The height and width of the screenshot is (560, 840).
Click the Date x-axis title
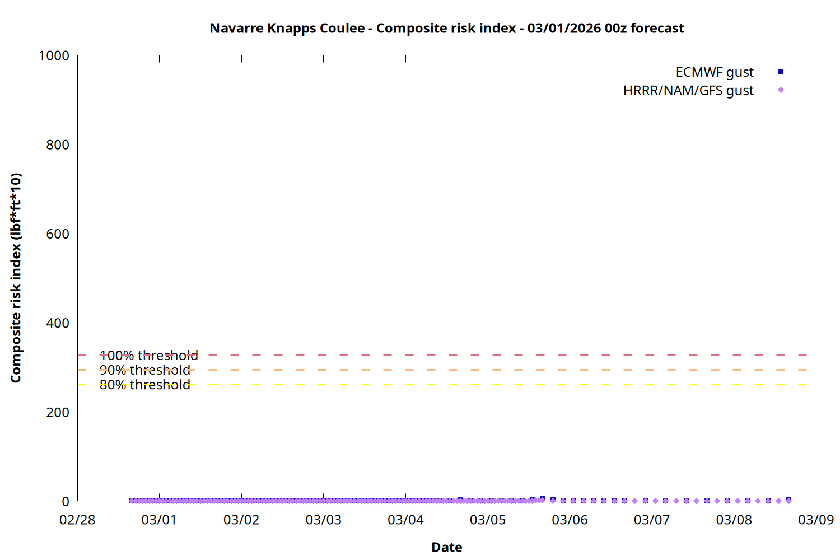coord(446,547)
